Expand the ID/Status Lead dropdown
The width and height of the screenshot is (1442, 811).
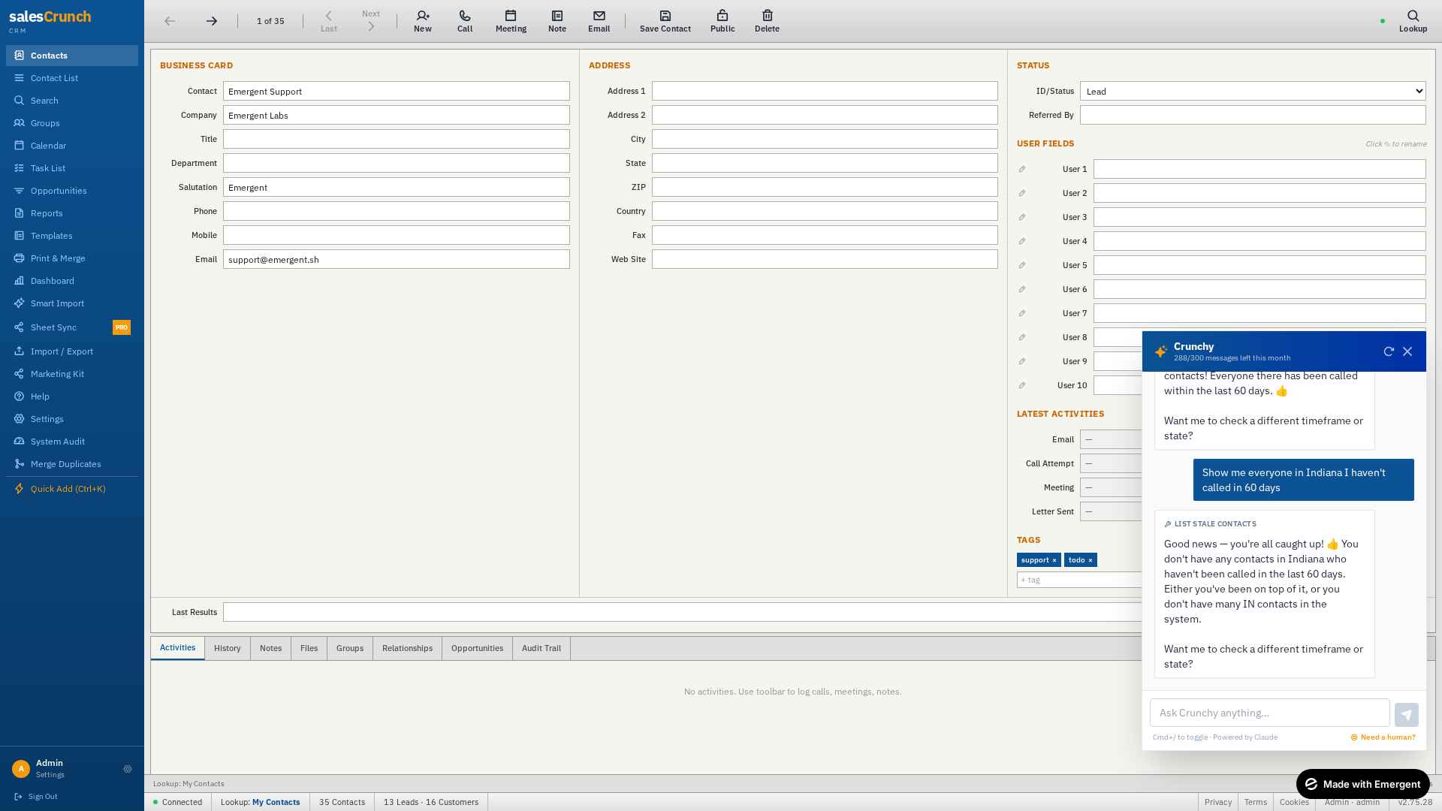pyautogui.click(x=1253, y=91)
